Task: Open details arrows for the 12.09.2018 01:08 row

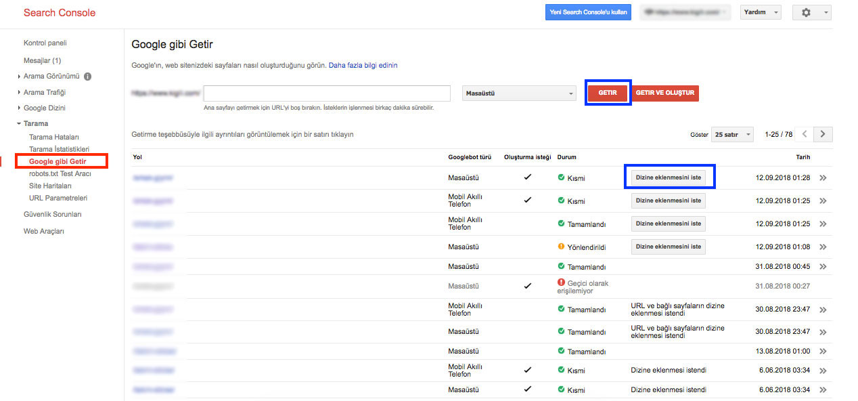Action: coord(823,247)
